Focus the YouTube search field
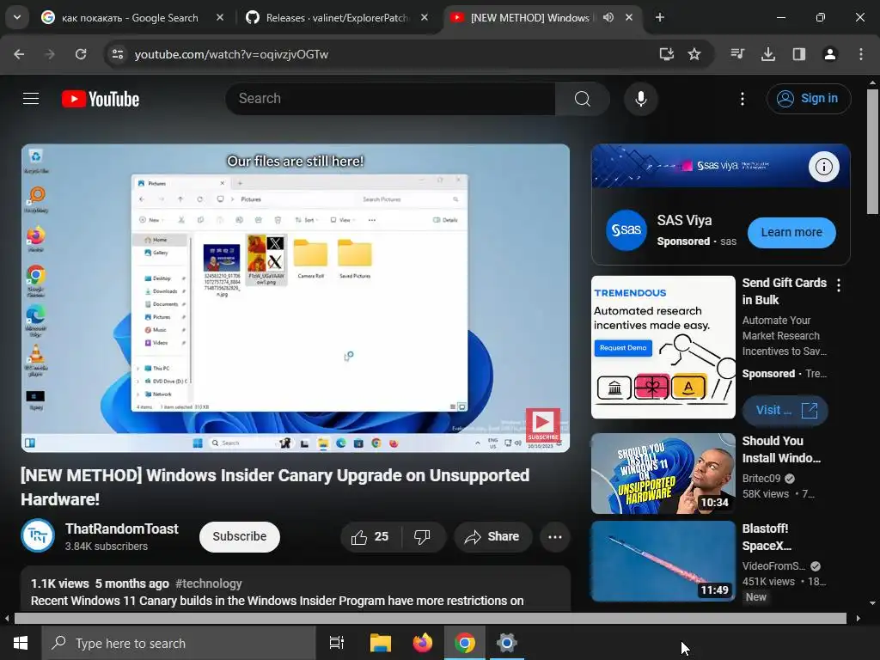The image size is (880, 660). [x=391, y=99]
